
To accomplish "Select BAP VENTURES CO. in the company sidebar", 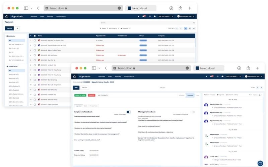I will coord(16,60).
